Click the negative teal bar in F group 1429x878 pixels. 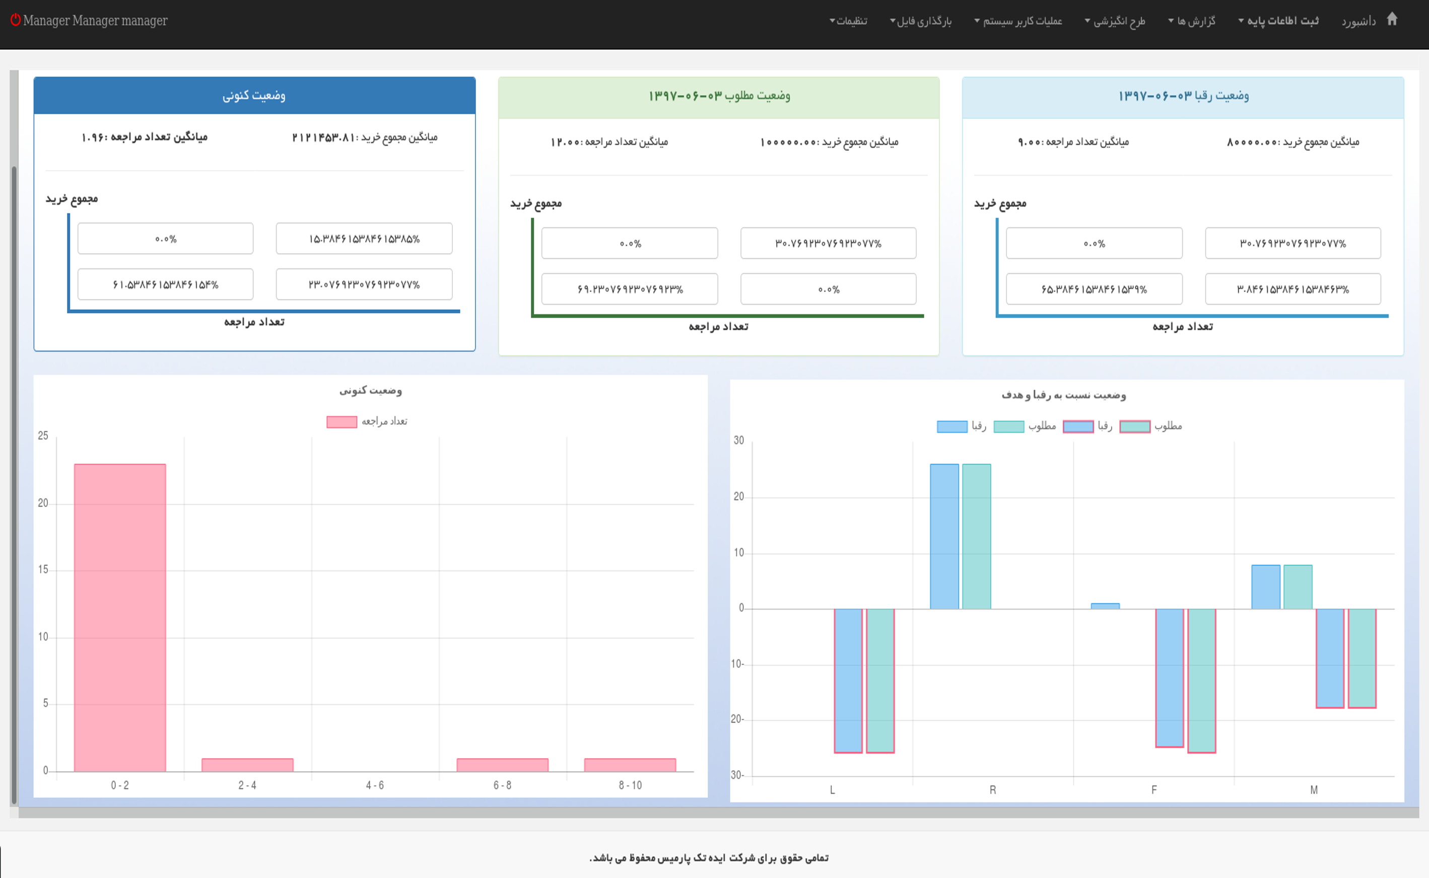[x=1202, y=681]
